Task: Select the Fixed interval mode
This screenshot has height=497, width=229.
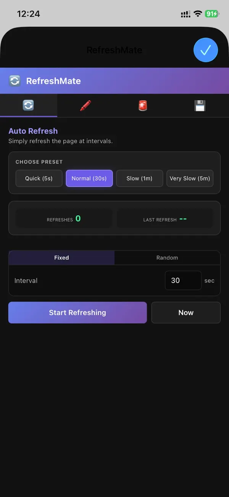Action: (x=61, y=257)
